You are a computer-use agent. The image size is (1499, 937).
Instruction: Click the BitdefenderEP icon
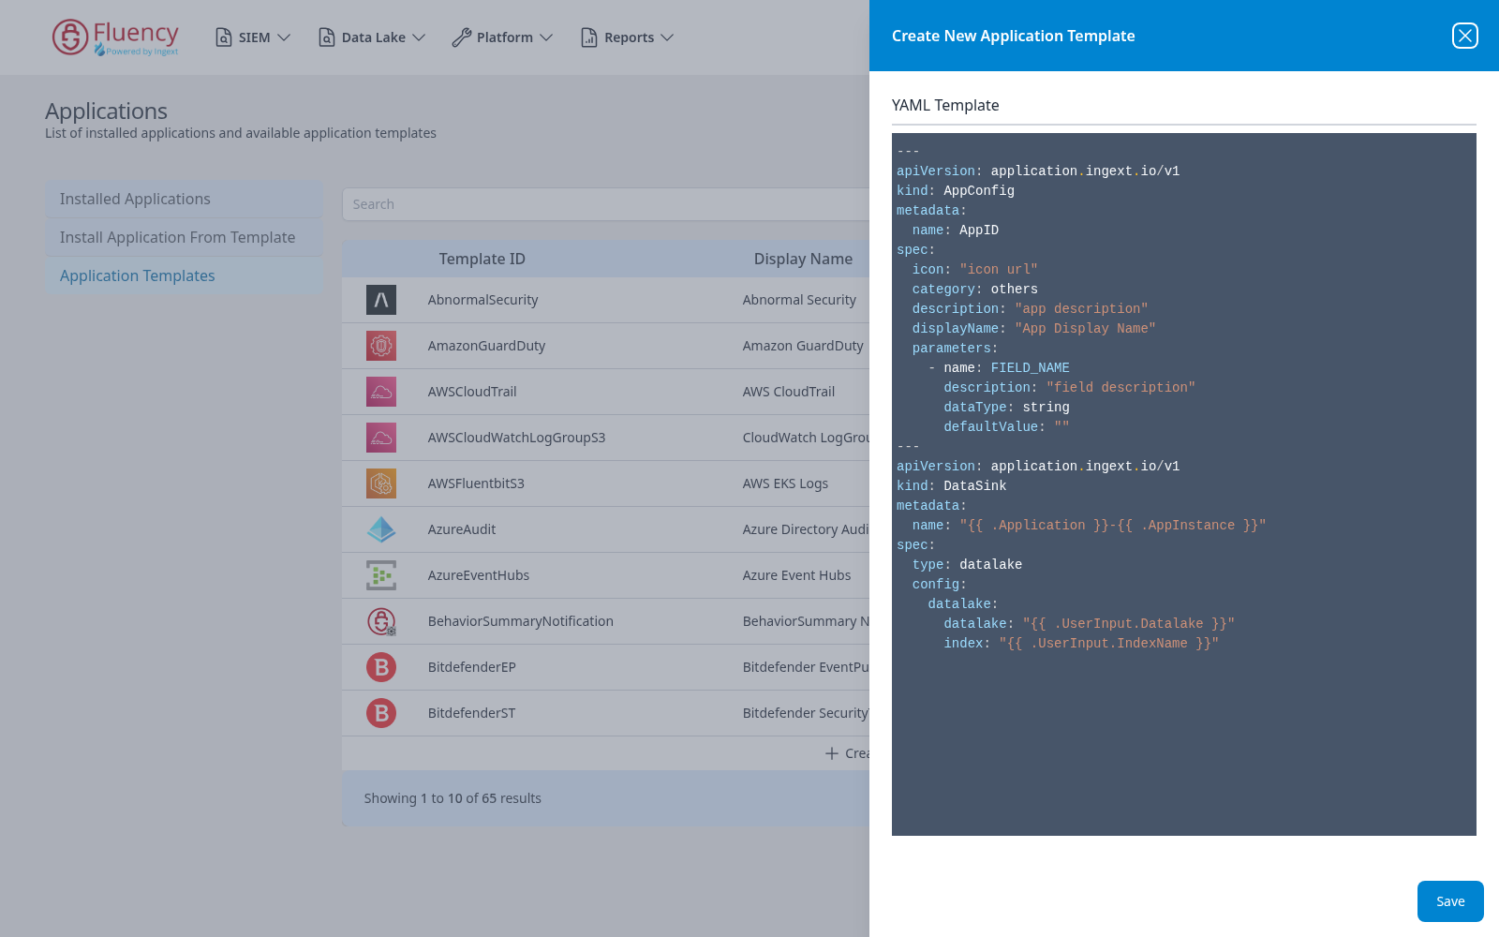click(x=381, y=667)
